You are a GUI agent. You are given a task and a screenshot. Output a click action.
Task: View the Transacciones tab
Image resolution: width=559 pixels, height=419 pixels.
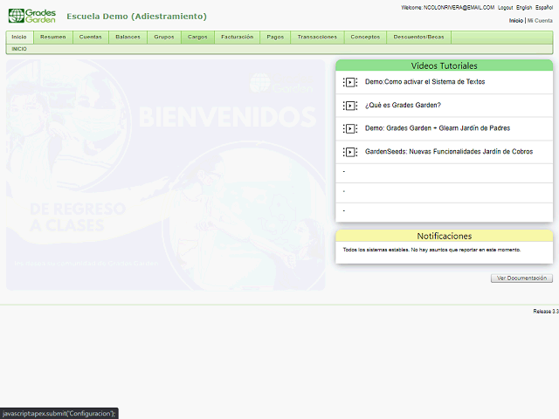pyautogui.click(x=317, y=37)
